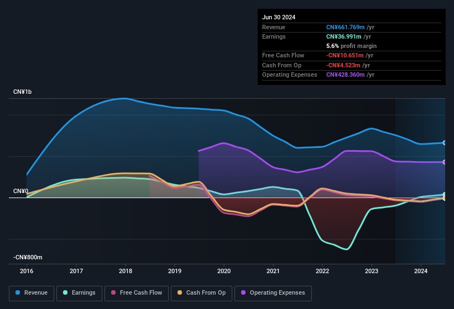Toggle the Revenue series legend button
Image resolution: width=454 pixels, height=309 pixels.
tap(32, 293)
